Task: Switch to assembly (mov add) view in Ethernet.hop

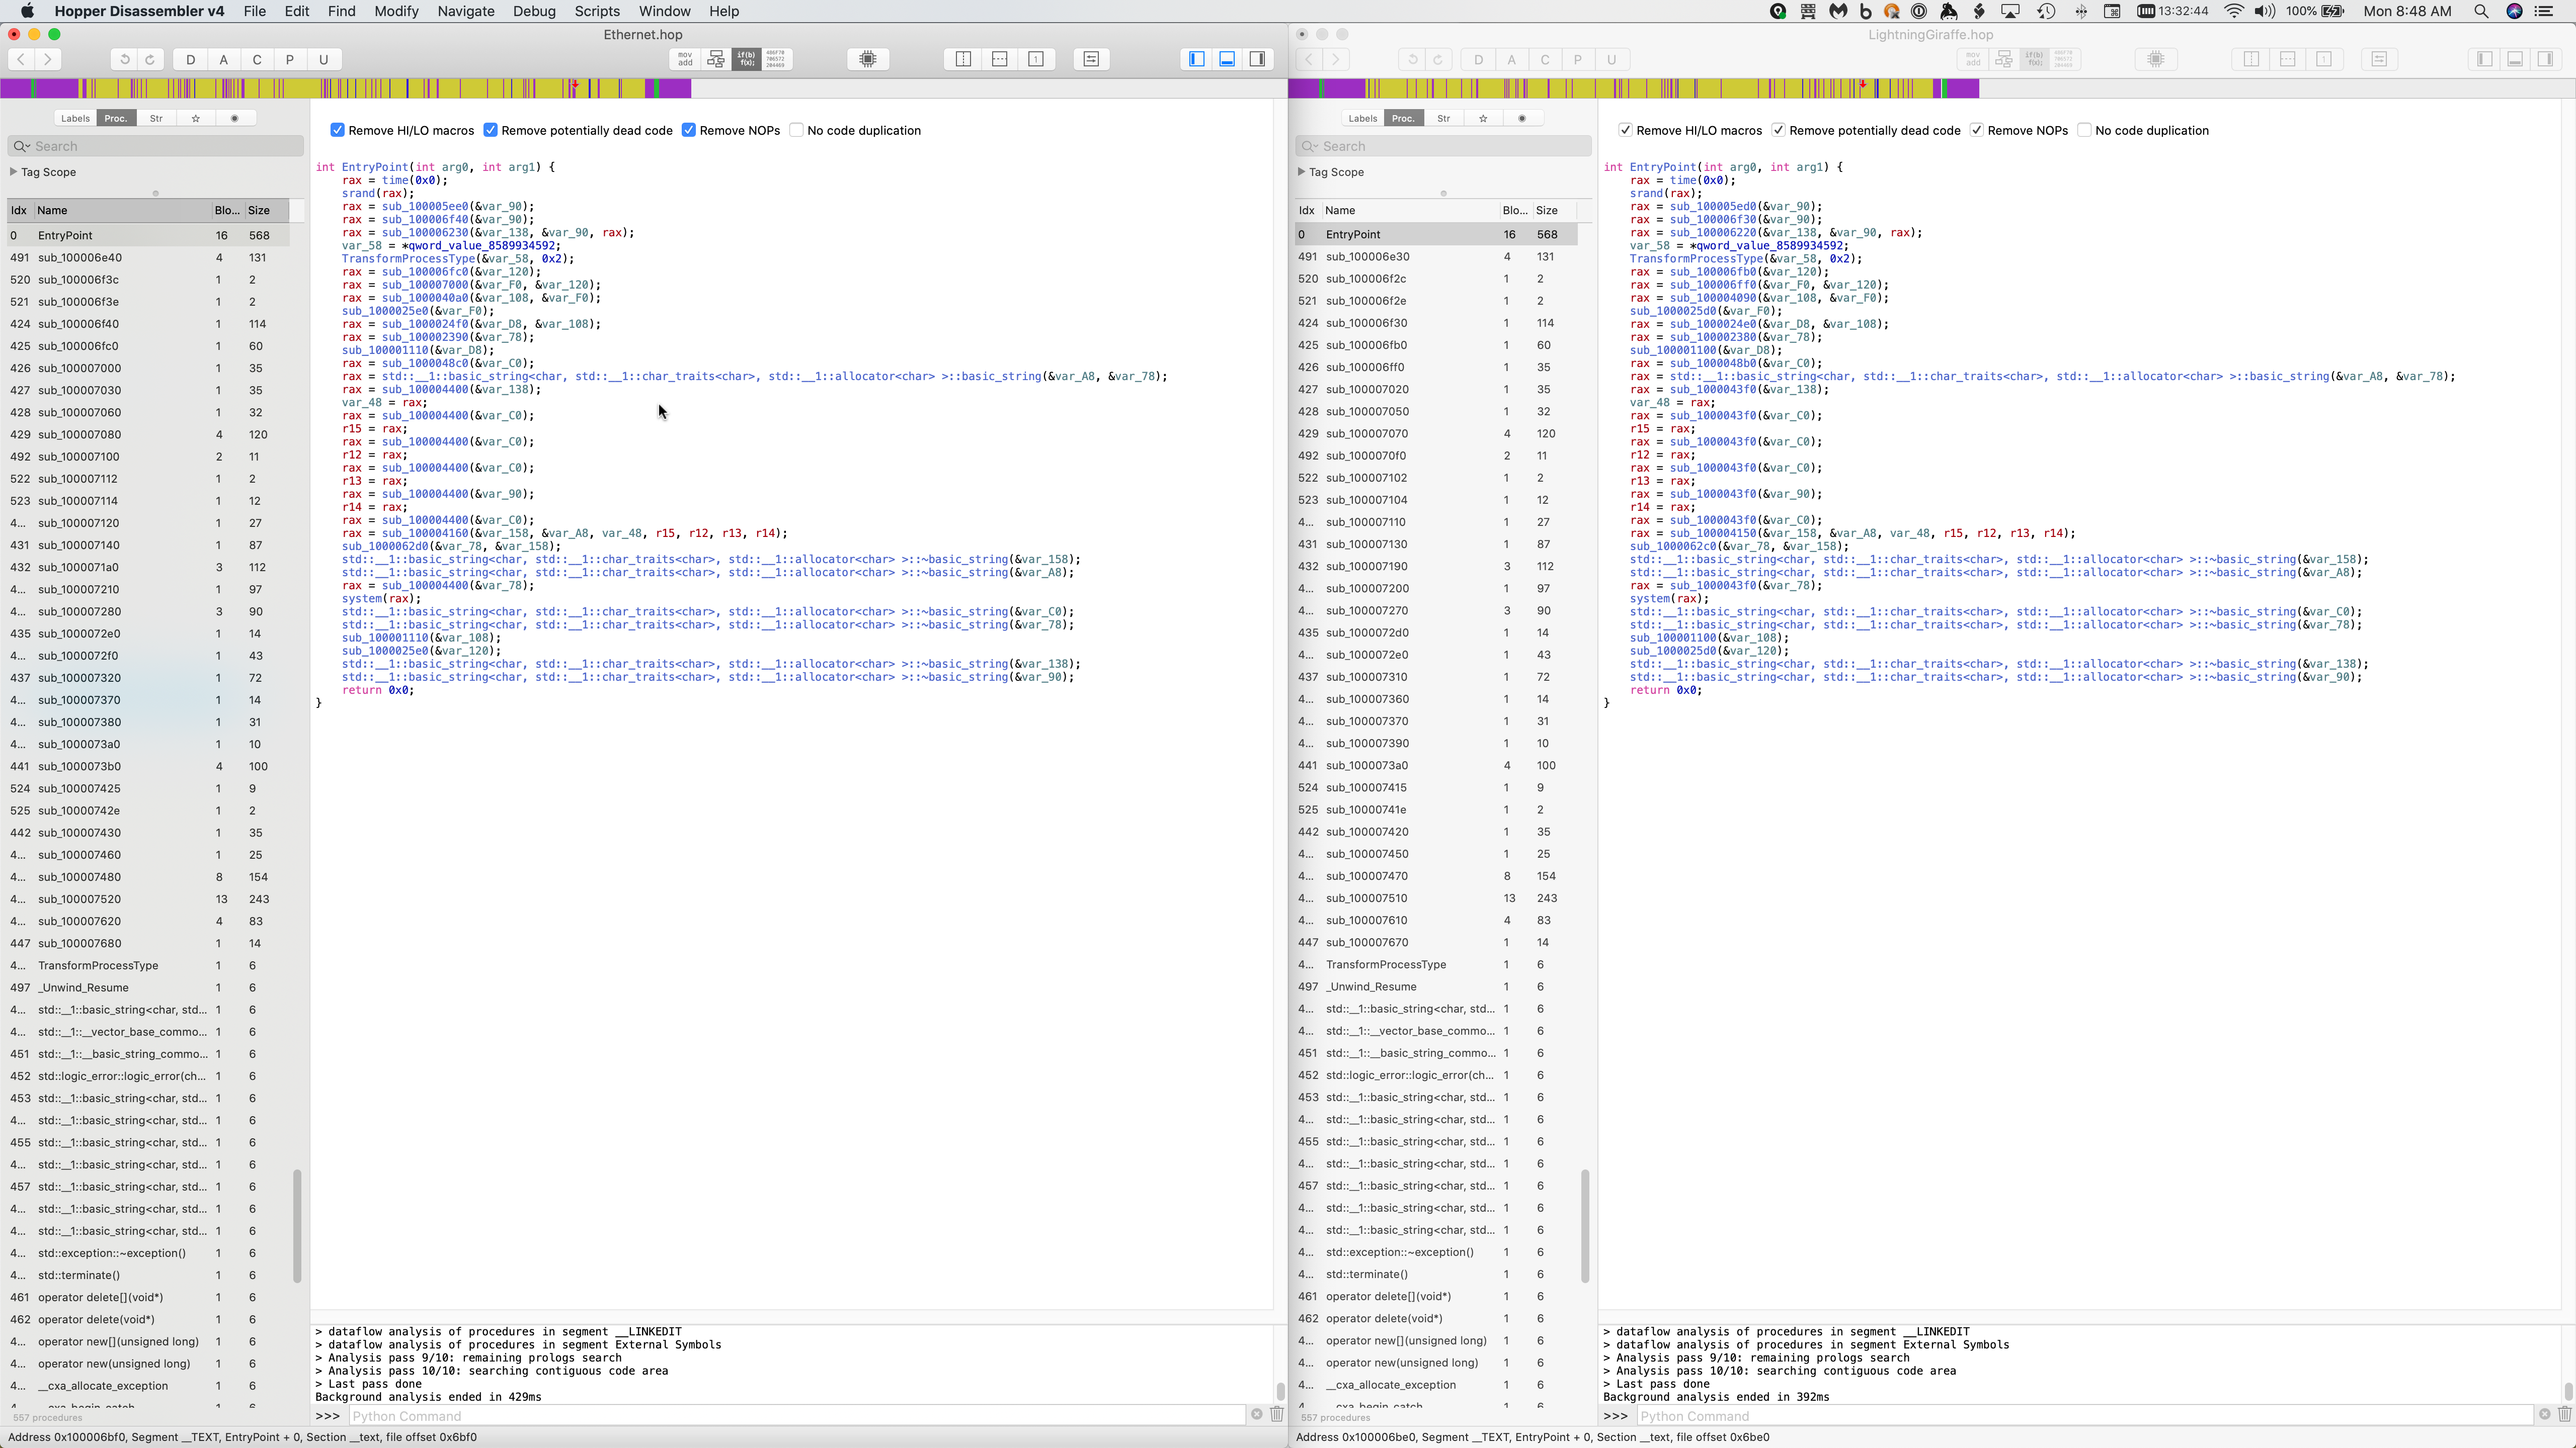Action: 685,59
